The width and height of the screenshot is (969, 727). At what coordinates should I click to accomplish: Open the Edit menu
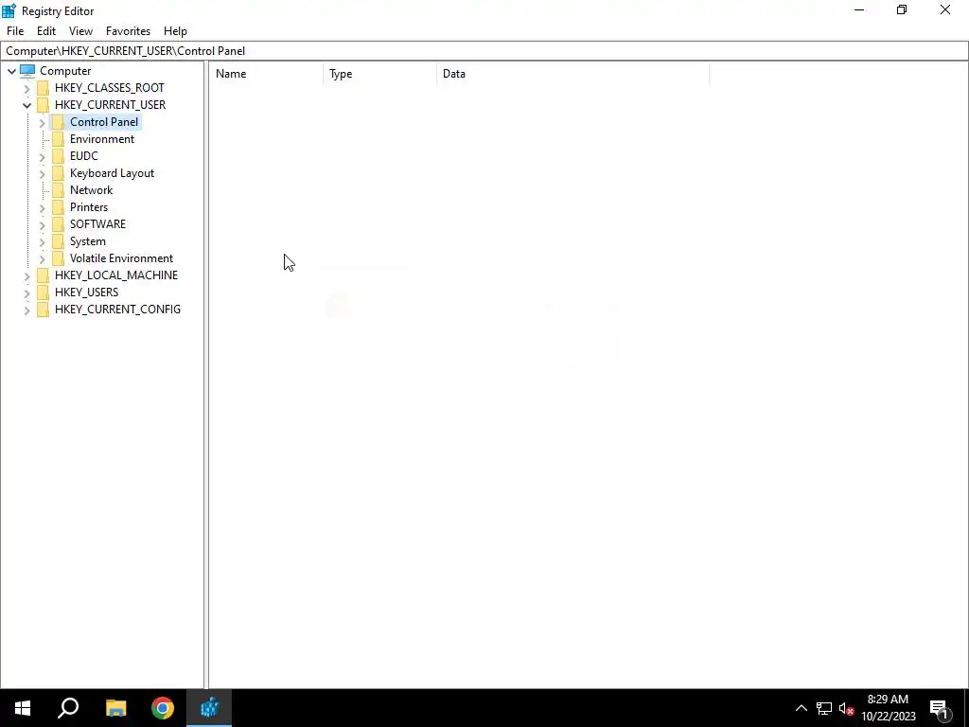pos(46,31)
